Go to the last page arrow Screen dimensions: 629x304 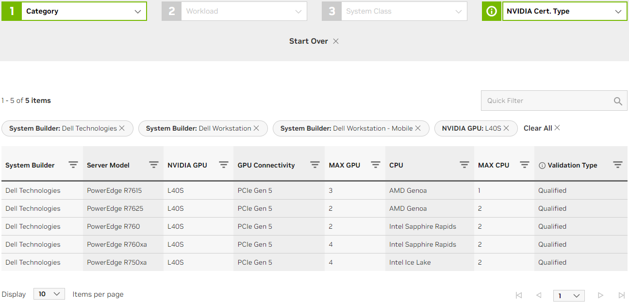621,295
